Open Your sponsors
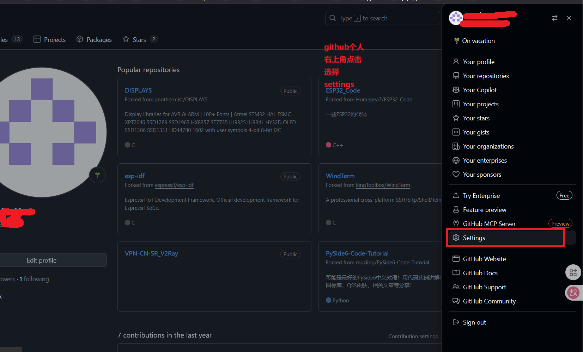This screenshot has height=352, width=583. (512, 175)
